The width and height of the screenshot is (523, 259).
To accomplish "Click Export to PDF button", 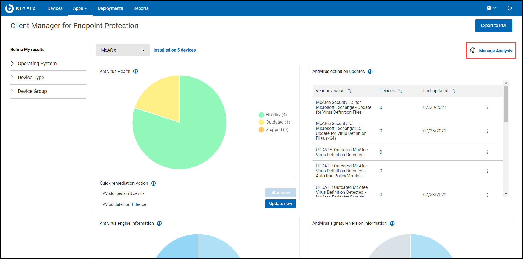I will [x=494, y=25].
